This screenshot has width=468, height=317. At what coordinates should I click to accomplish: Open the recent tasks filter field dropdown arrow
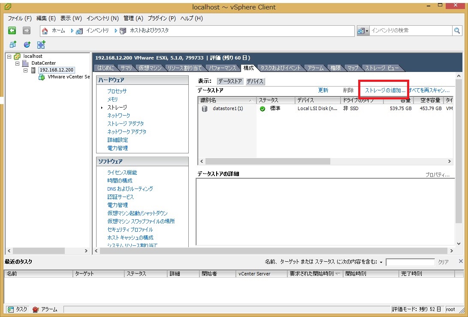[x=381, y=262]
